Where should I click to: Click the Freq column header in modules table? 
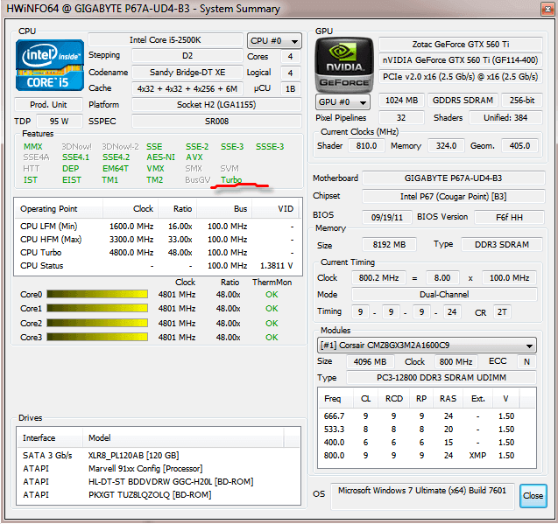click(x=335, y=399)
